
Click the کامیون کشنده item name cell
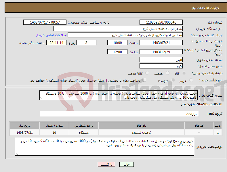click(x=141, y=133)
